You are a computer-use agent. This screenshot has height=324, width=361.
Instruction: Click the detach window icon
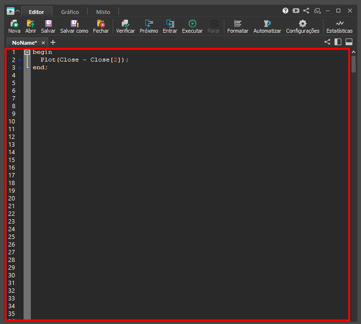click(x=317, y=11)
